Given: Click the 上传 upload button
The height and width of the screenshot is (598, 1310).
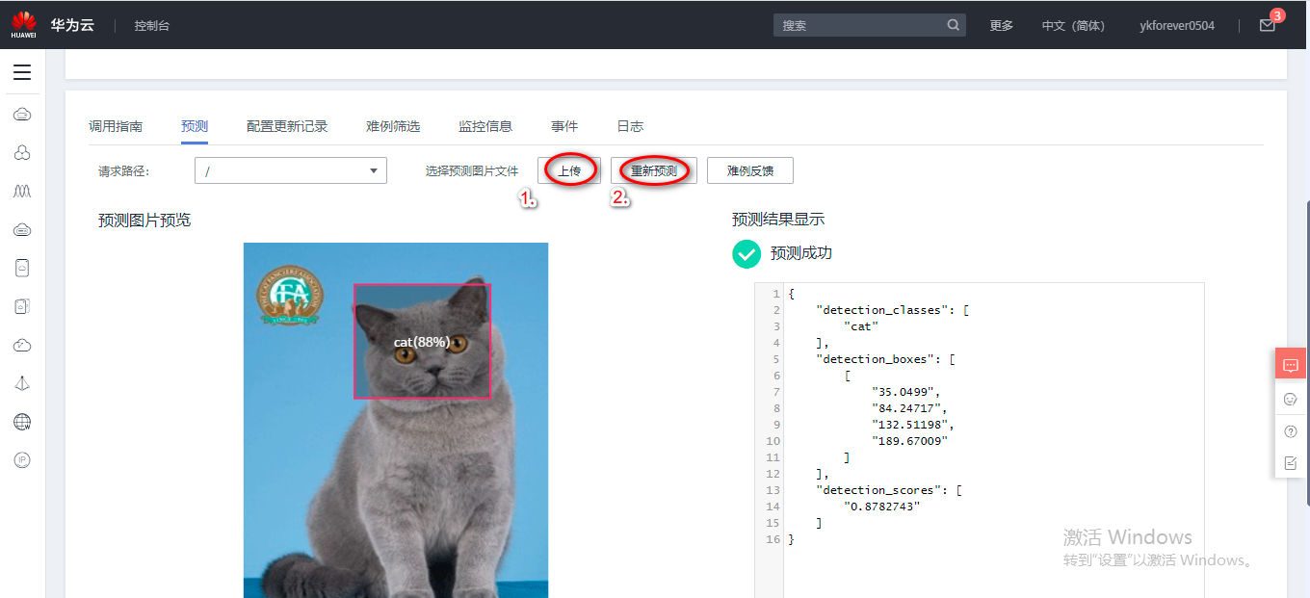Looking at the screenshot, I should (569, 169).
